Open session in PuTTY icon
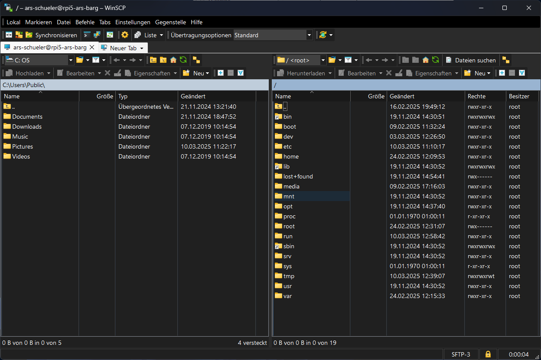 (97, 35)
